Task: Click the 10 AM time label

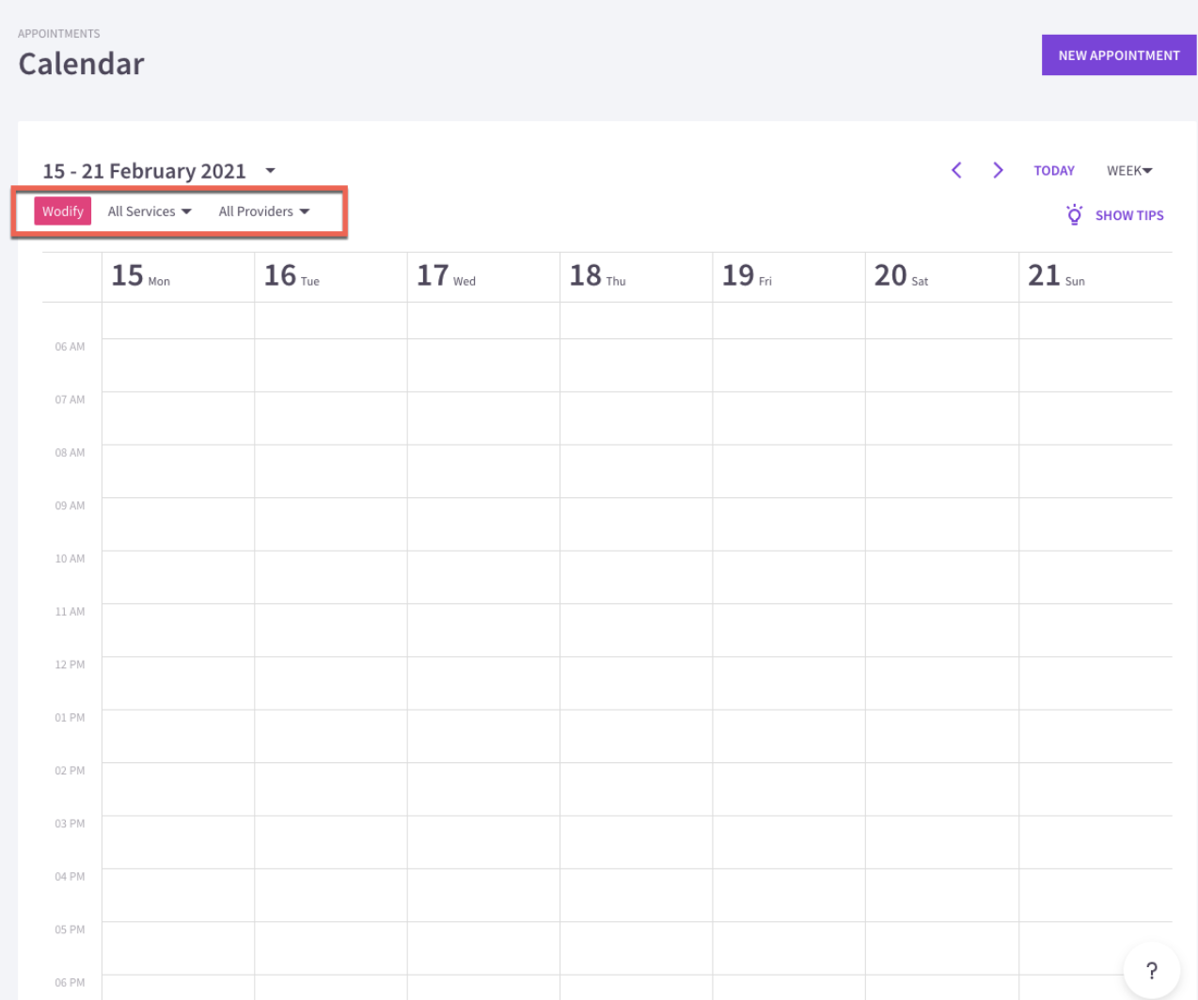Action: [x=70, y=558]
